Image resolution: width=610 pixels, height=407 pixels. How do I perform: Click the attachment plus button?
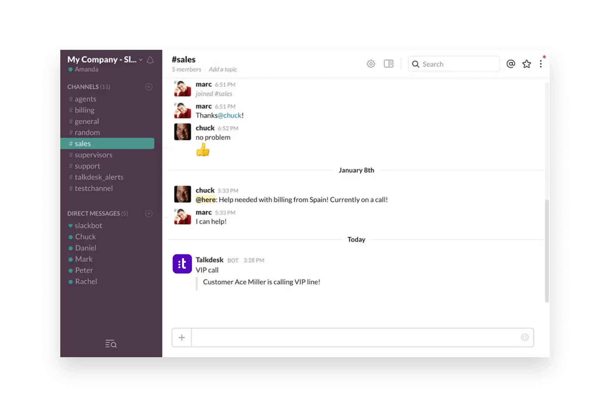point(182,338)
